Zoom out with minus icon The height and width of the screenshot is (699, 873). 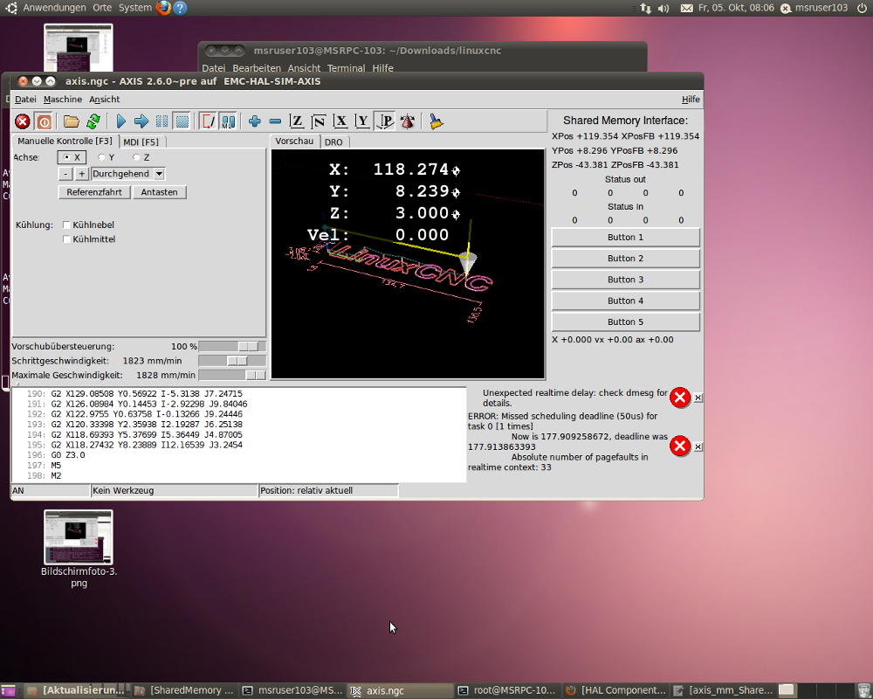point(275,121)
